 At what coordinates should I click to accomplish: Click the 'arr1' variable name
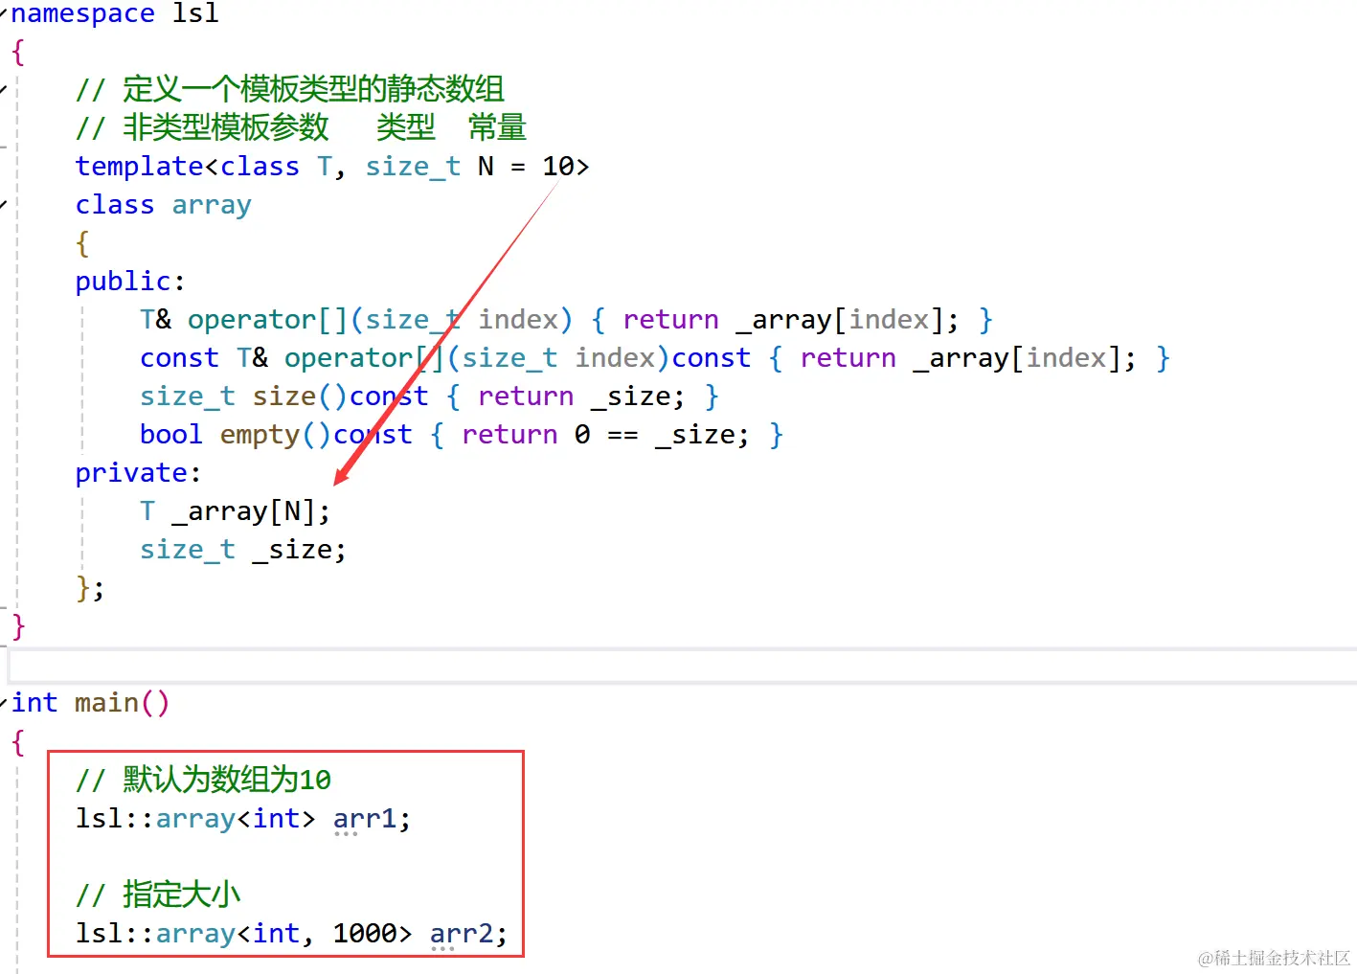tap(364, 819)
